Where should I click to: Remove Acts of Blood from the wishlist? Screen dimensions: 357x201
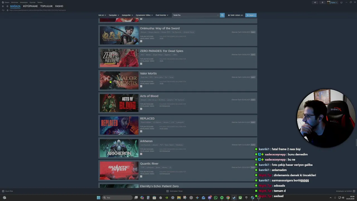(x=253, y=100)
